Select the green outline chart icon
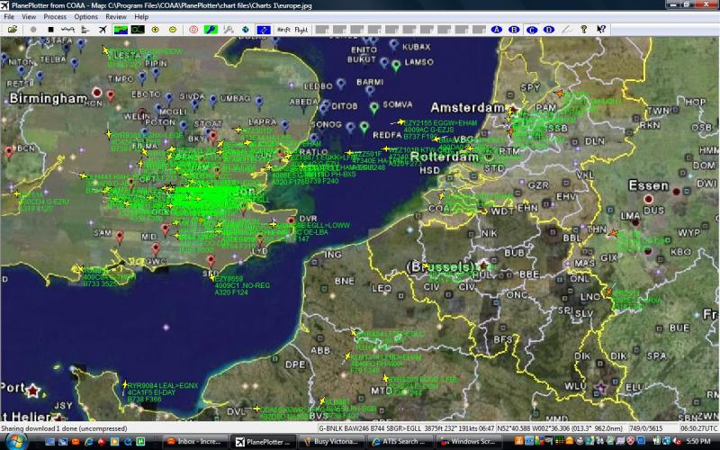Screen dimensions: 720x450 point(138,30)
